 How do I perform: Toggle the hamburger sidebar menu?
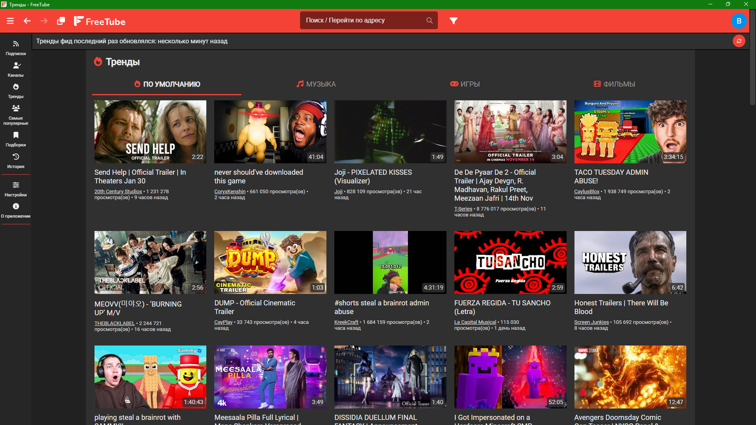10,21
